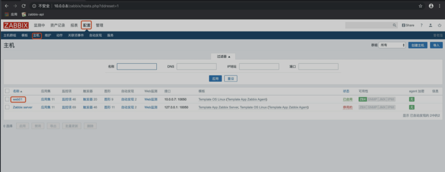Open the user profile icon in Zabbix header
445x172 pixels.
430,25
